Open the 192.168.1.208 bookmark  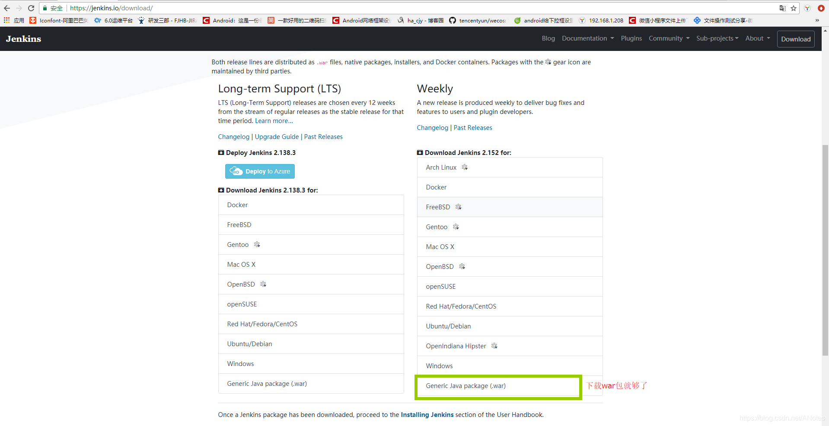(x=601, y=20)
